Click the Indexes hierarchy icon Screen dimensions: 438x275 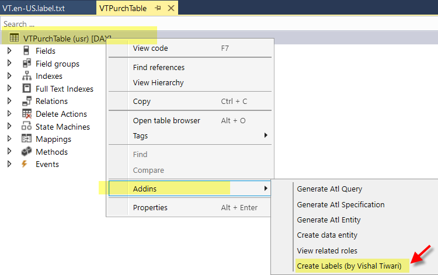pos(27,76)
